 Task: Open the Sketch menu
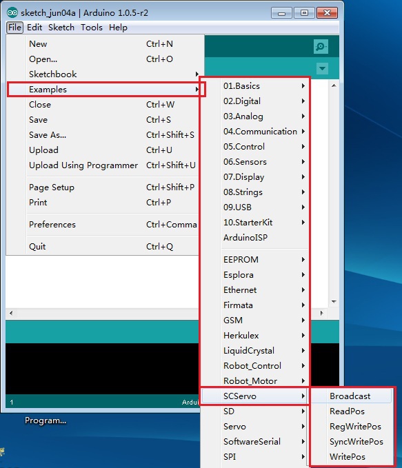coord(61,28)
